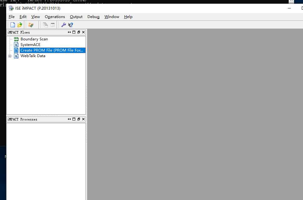This screenshot has height=200, width=303.
Task: Open the Debug menu
Action: coord(93,17)
